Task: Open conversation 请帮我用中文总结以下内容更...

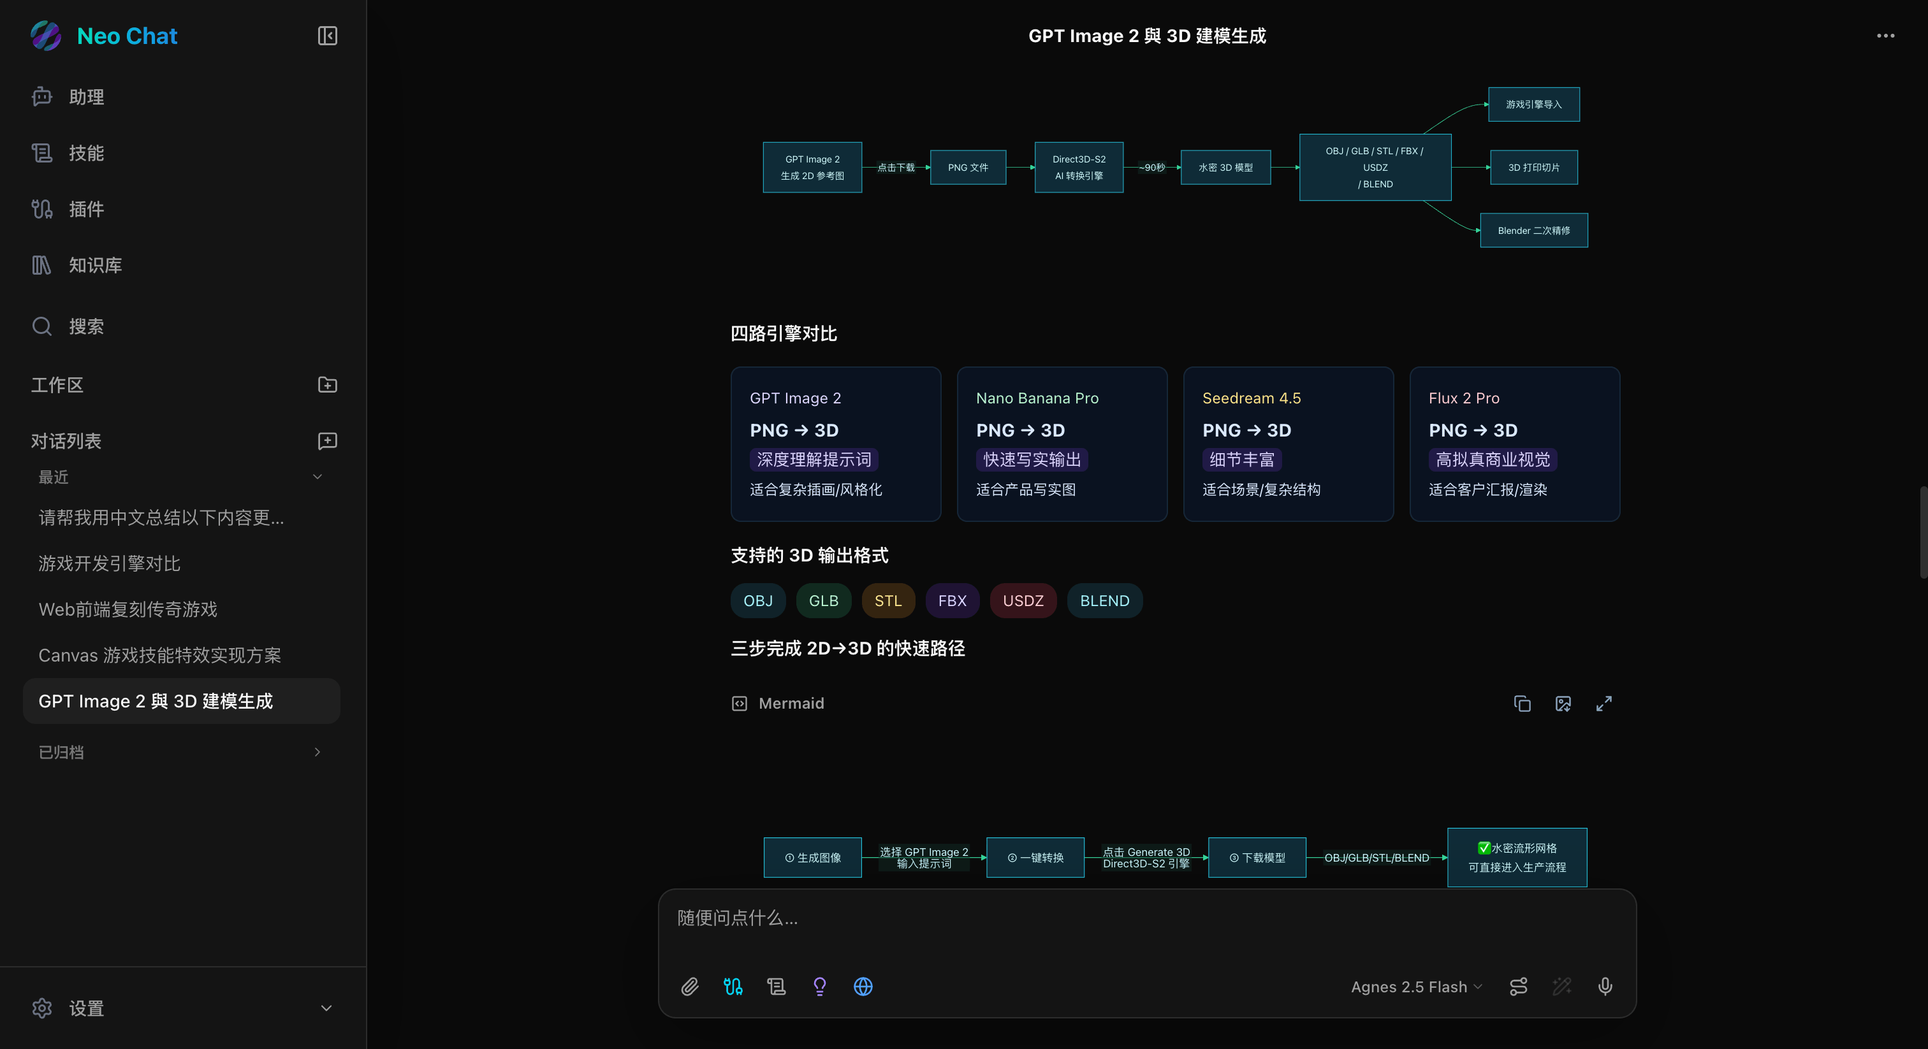Action: [182, 517]
